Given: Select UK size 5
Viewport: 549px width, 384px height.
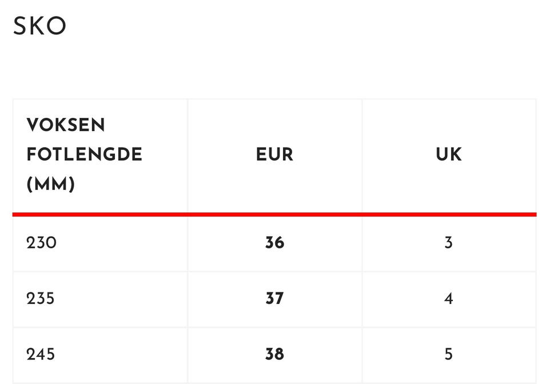Looking at the screenshot, I should pos(448,354).
